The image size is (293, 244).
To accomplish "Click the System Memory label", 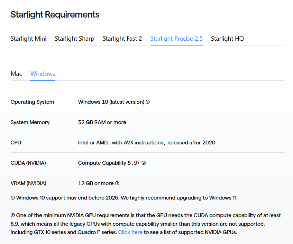I will point(30,122).
